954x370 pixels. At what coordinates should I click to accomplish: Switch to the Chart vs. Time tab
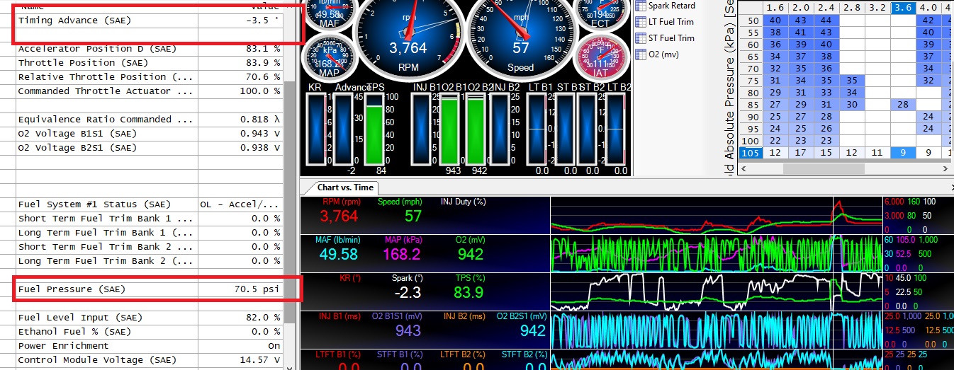pos(345,187)
